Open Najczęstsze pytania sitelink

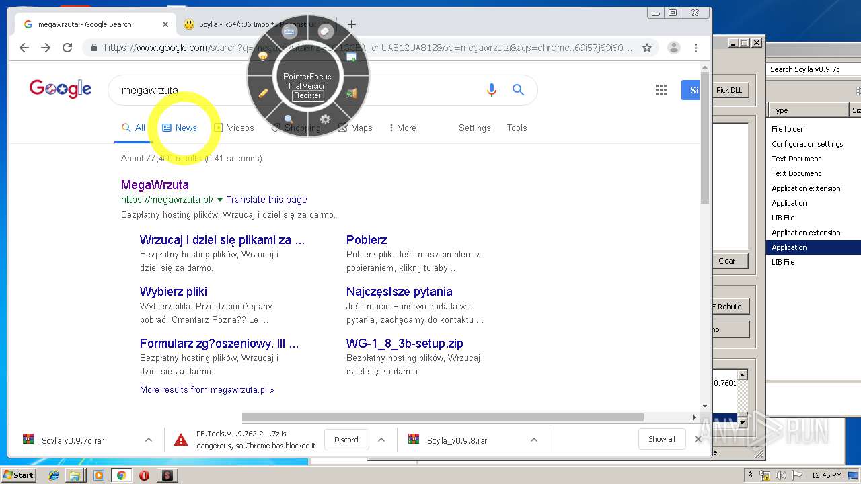(400, 292)
